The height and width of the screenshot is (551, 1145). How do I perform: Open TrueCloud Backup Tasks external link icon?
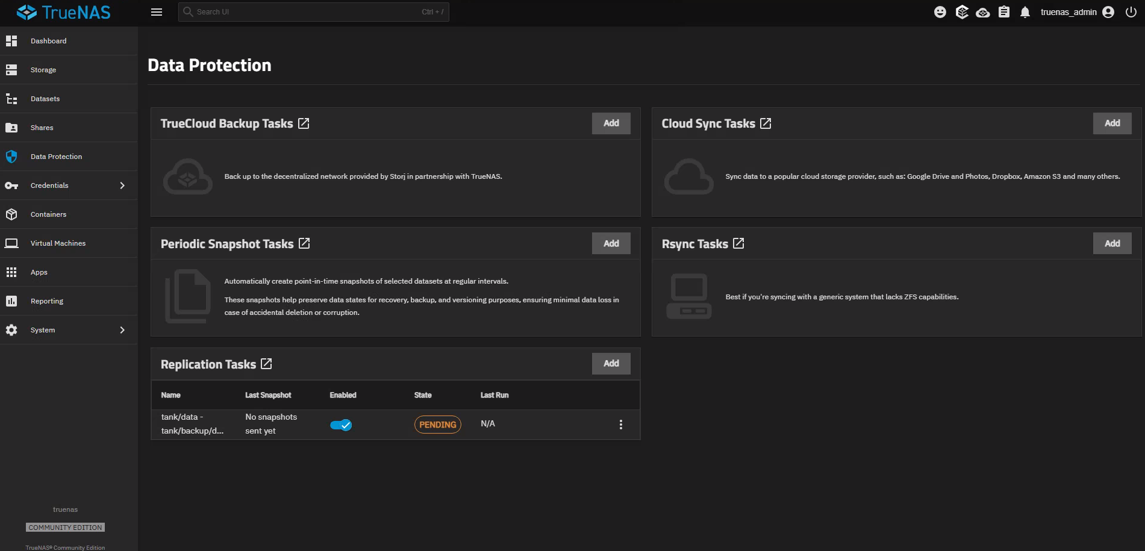click(304, 123)
